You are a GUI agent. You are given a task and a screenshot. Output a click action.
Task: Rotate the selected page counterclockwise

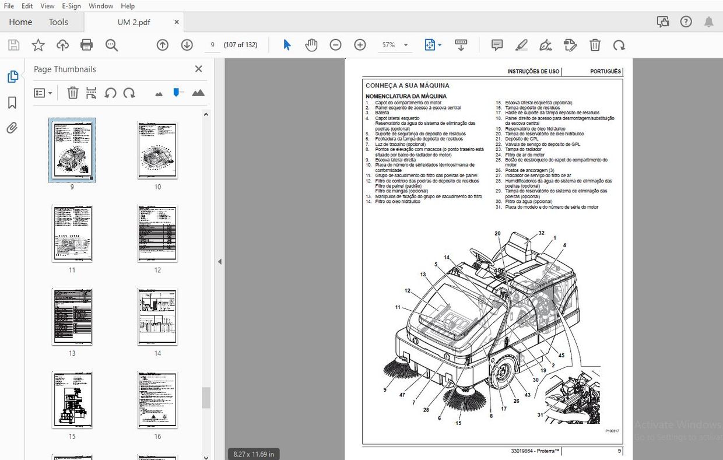click(x=110, y=93)
